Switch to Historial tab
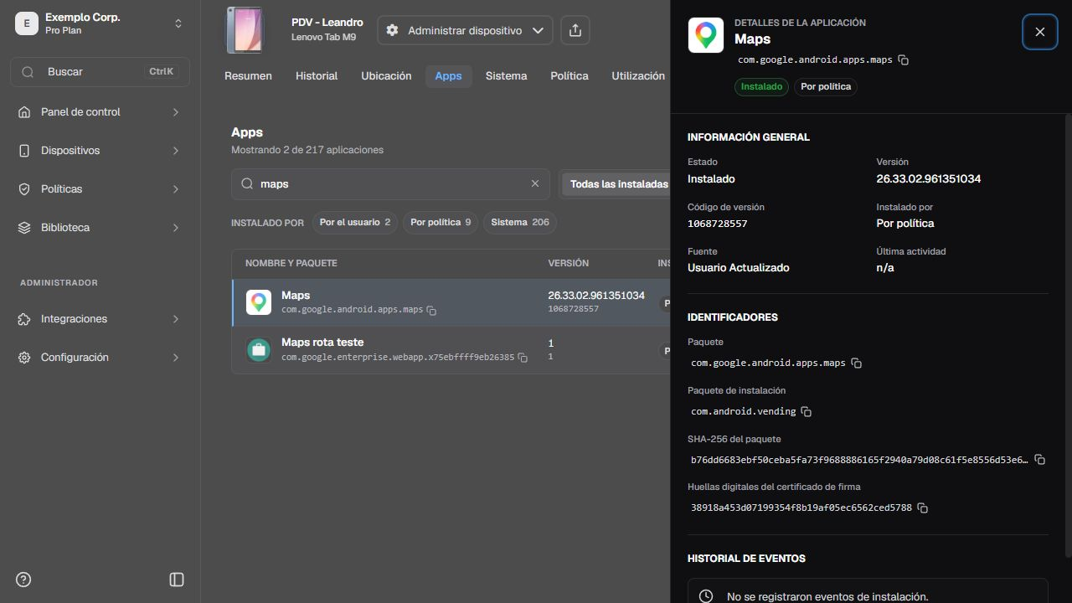 pyautogui.click(x=317, y=76)
